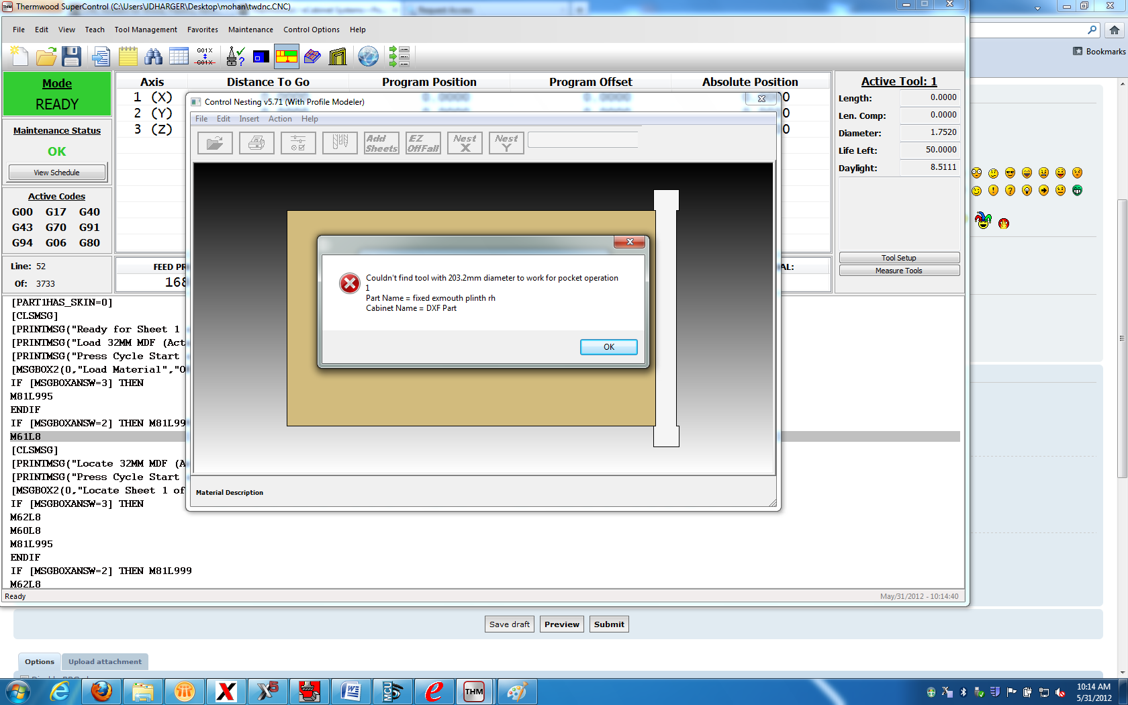Image resolution: width=1128 pixels, height=705 pixels.
Task: Switch to the Upload attachment tab
Action: [105, 661]
